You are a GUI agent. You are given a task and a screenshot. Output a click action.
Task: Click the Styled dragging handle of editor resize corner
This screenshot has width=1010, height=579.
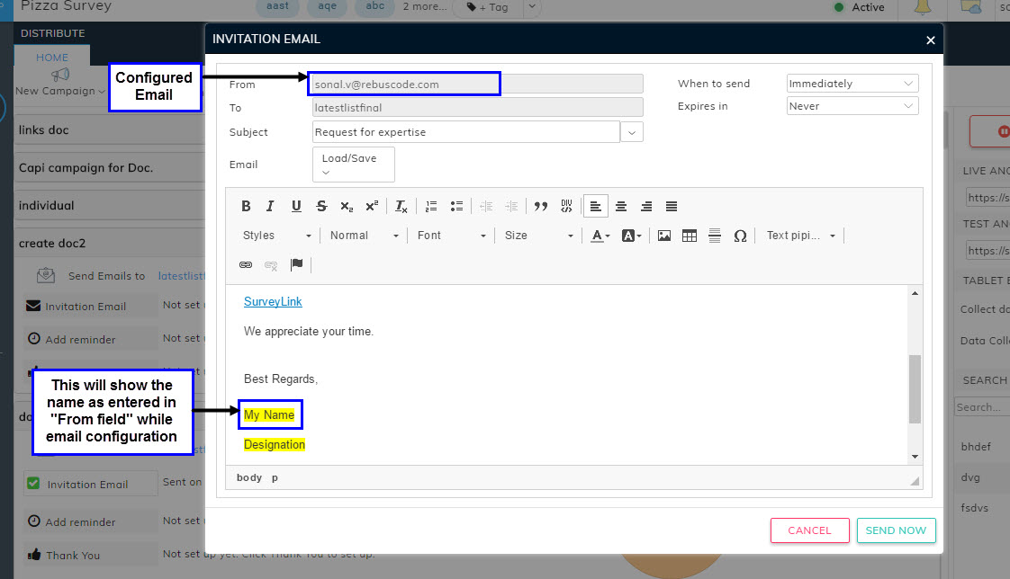[915, 481]
